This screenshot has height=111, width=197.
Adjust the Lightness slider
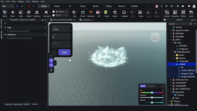pyautogui.click(x=152, y=103)
